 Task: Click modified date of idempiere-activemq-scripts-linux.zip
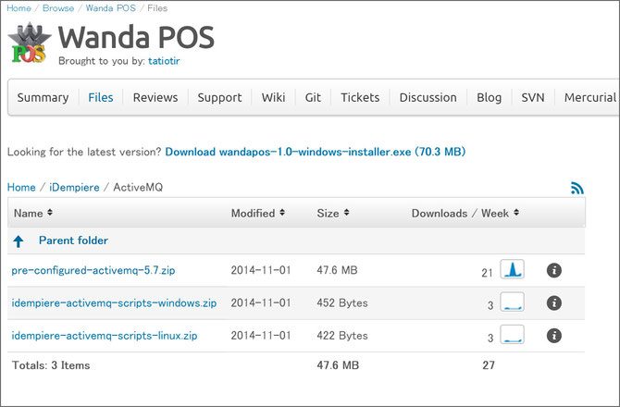261,336
